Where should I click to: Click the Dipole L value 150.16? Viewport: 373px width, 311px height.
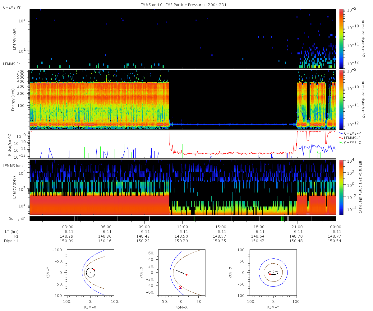(104, 241)
